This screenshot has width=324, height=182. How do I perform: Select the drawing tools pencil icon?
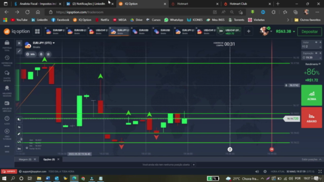click(19, 134)
